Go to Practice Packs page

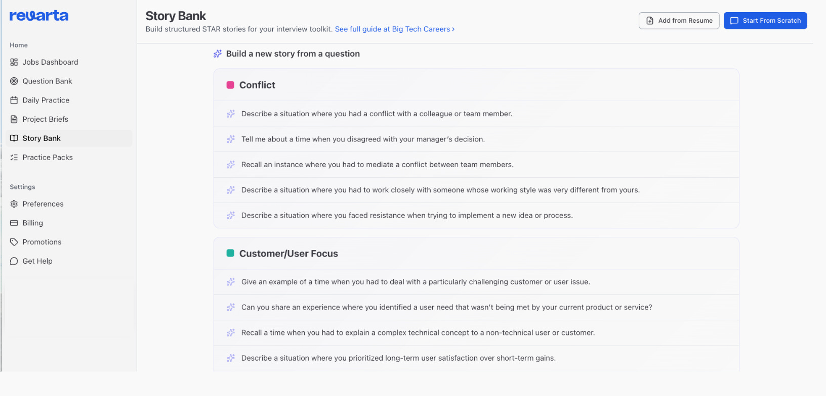tap(48, 158)
